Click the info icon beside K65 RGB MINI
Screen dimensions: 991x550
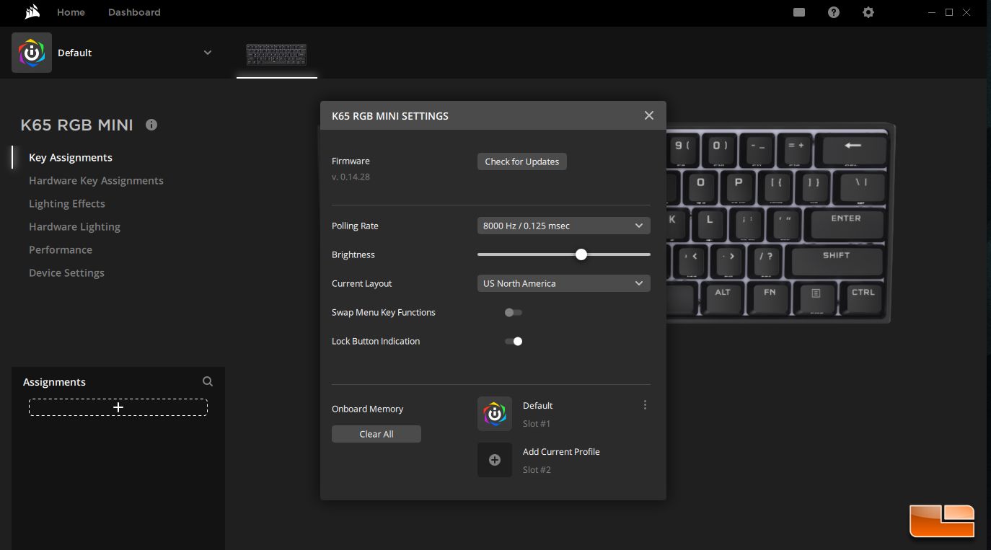point(151,125)
